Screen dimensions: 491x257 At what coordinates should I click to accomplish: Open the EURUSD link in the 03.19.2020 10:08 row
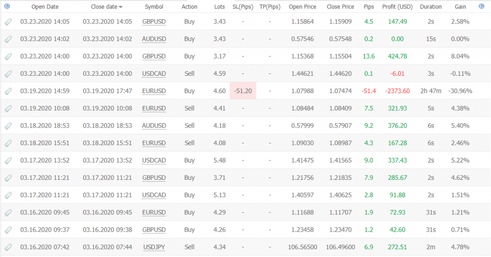pos(154,108)
